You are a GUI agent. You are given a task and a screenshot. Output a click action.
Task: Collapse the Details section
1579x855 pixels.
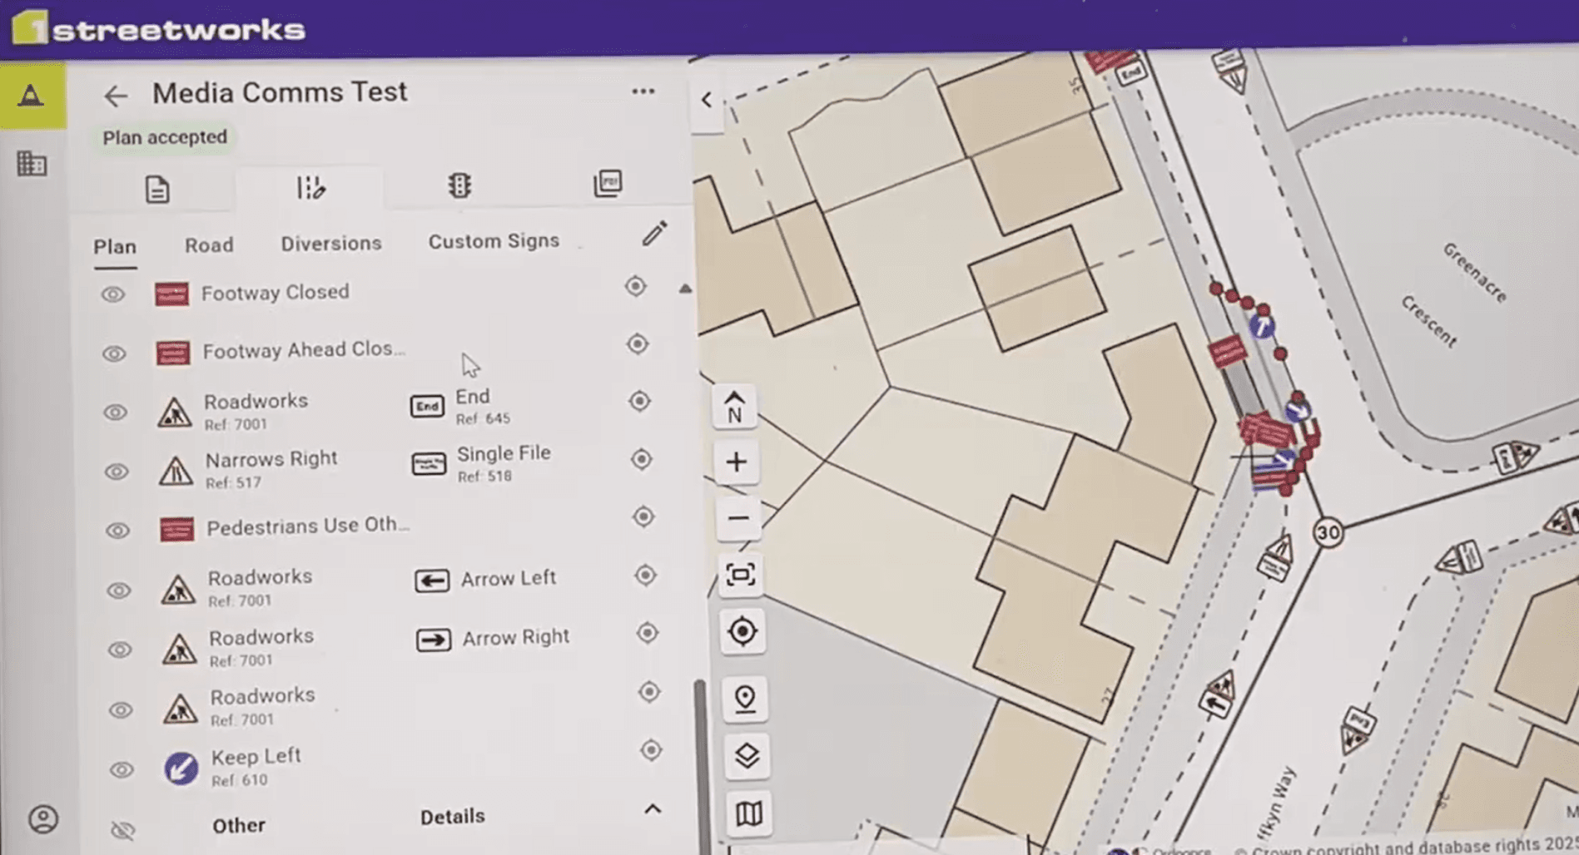point(653,809)
